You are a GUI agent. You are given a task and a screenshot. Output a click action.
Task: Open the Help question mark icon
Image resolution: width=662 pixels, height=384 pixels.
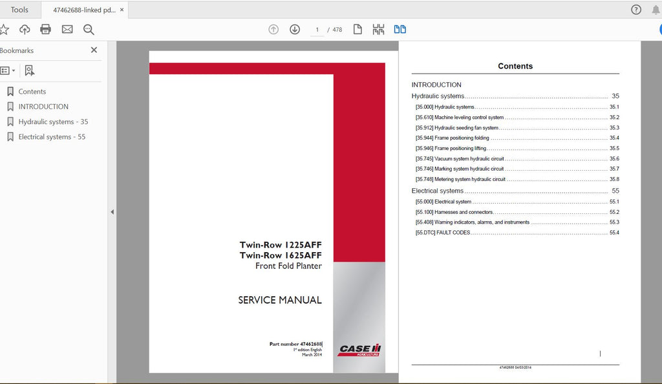tap(636, 10)
